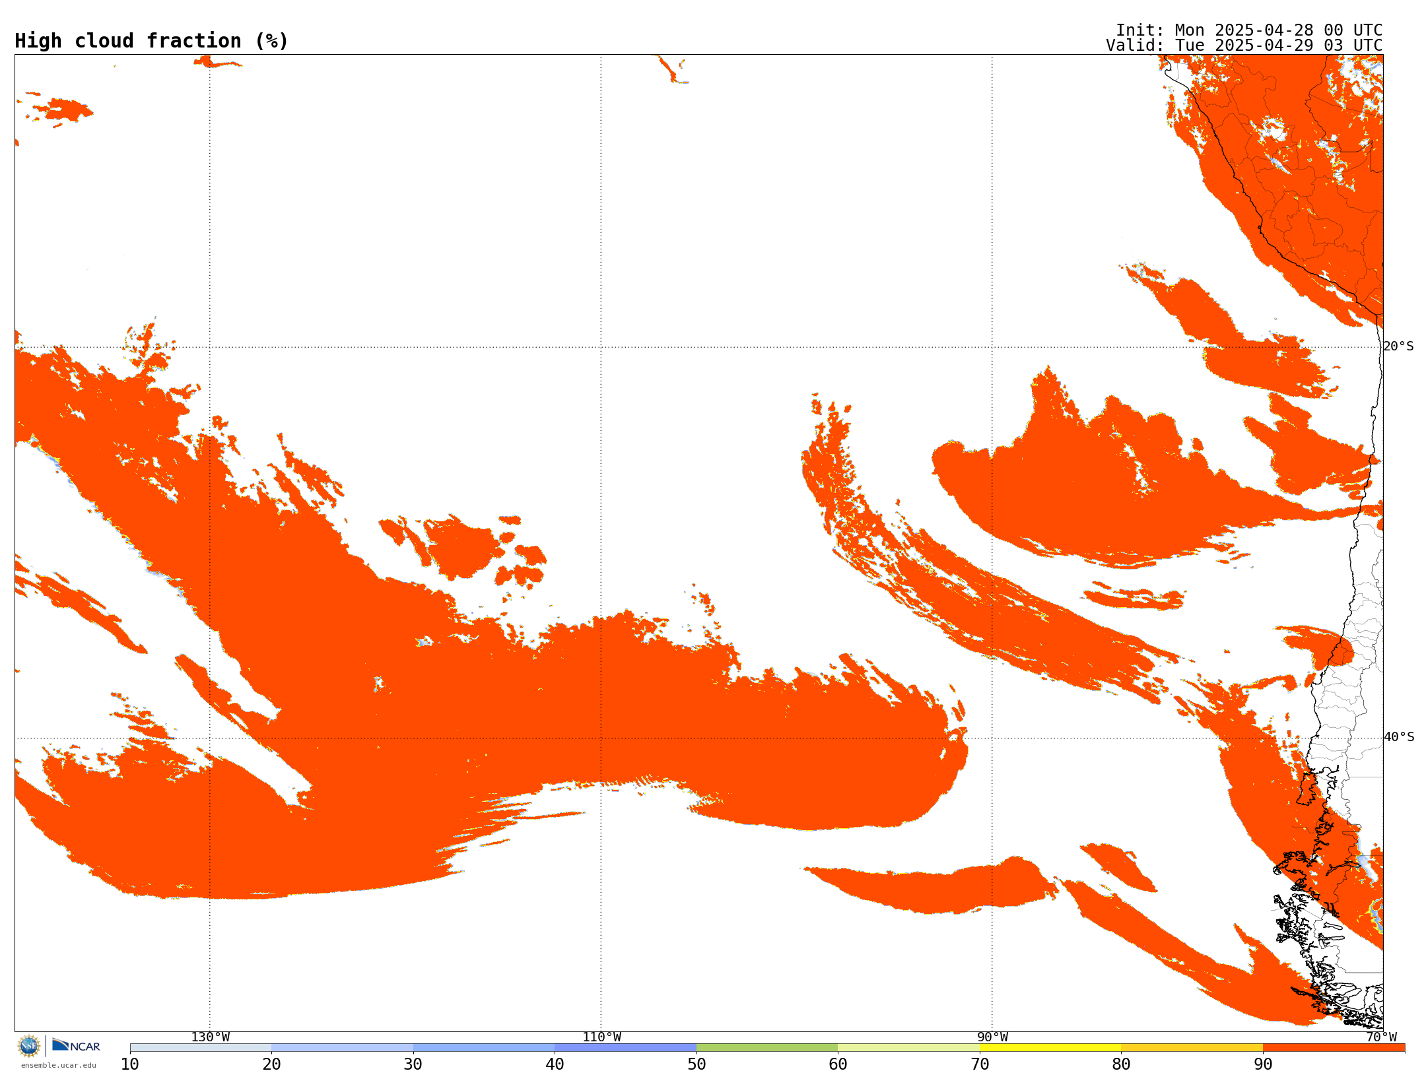The height and width of the screenshot is (1073, 1426).
Task: Click the 20°S latitude label
Action: point(1399,346)
